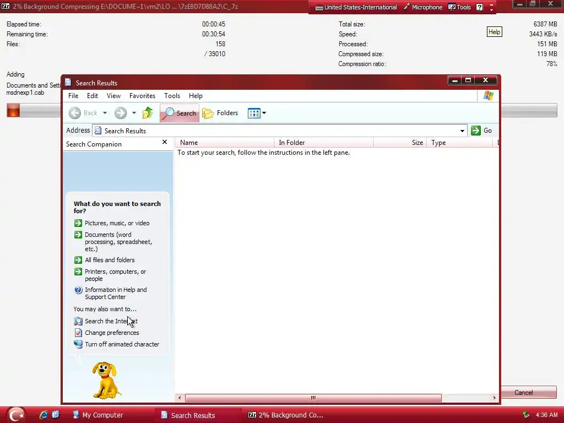Click the Search the Internet magnifier icon
The width and height of the screenshot is (564, 423).
(x=78, y=321)
